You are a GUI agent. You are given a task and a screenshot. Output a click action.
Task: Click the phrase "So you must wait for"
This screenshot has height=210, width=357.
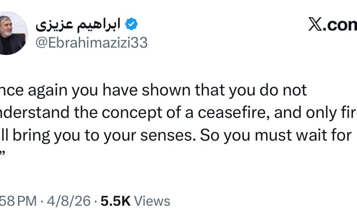tap(275, 136)
